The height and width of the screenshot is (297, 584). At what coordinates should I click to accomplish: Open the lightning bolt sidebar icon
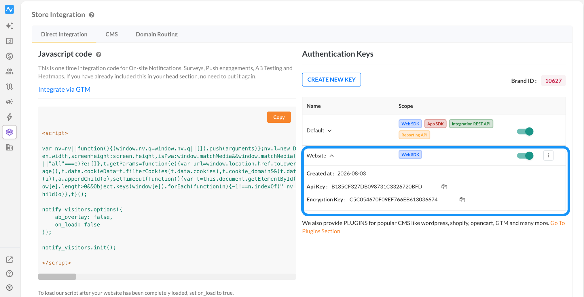[10, 117]
